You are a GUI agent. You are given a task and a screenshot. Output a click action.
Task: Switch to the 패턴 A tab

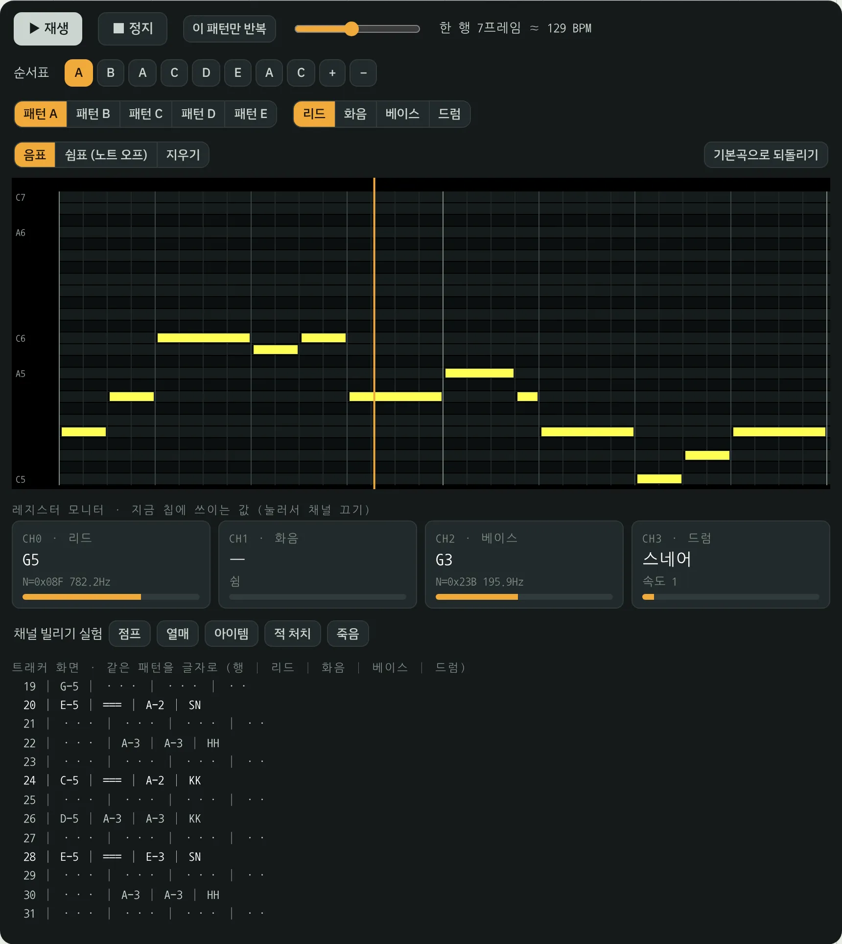click(x=41, y=114)
